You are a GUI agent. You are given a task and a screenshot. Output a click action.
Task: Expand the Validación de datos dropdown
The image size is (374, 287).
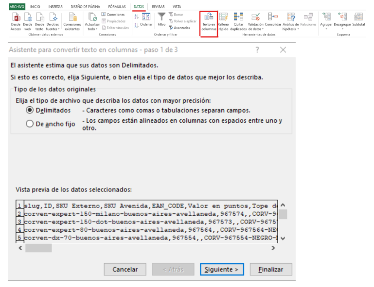click(256, 29)
